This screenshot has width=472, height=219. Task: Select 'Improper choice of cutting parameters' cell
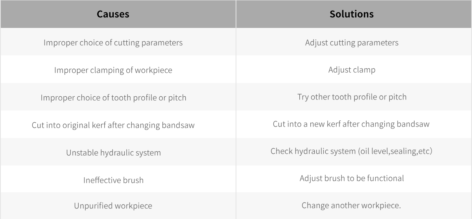pos(118,42)
